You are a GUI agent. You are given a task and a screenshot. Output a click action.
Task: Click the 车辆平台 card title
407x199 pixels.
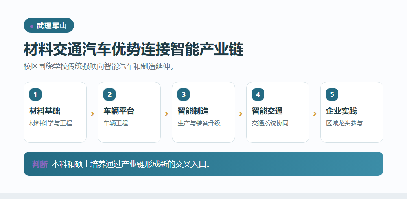pyautogui.click(x=119, y=111)
